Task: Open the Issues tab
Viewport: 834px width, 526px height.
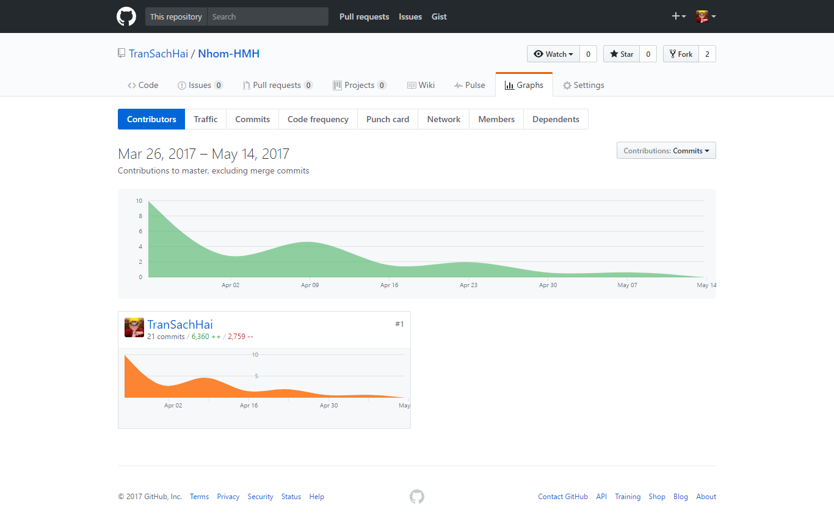Action: point(200,86)
